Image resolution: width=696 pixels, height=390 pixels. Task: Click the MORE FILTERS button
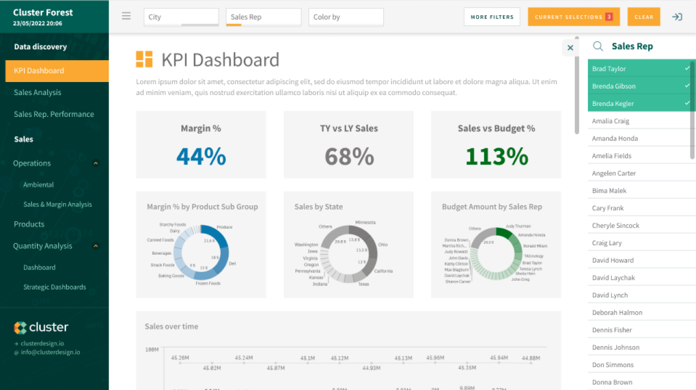click(492, 16)
